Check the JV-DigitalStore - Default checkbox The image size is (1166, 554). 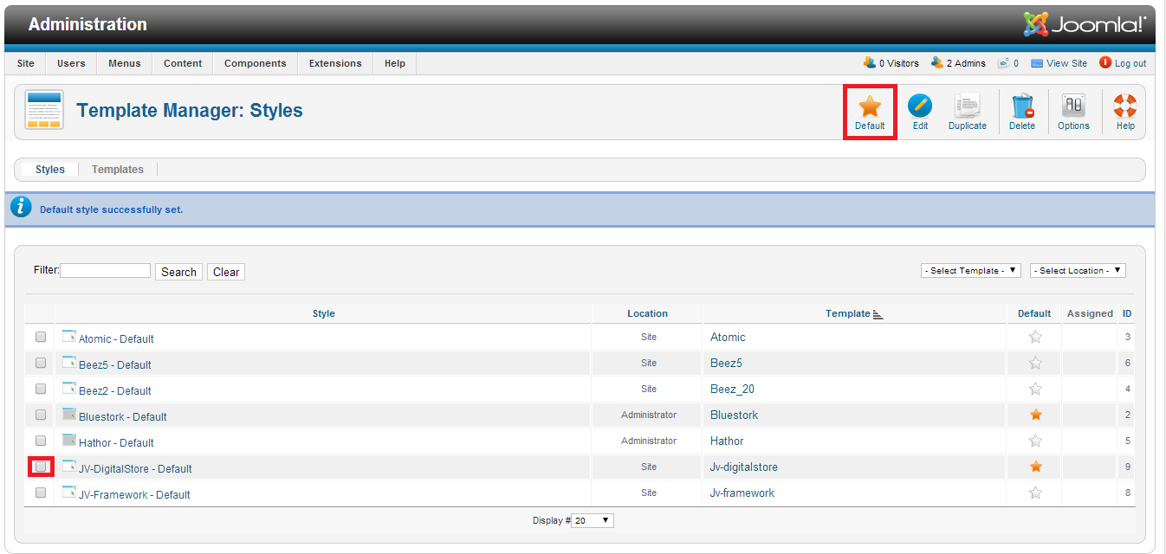[41, 467]
